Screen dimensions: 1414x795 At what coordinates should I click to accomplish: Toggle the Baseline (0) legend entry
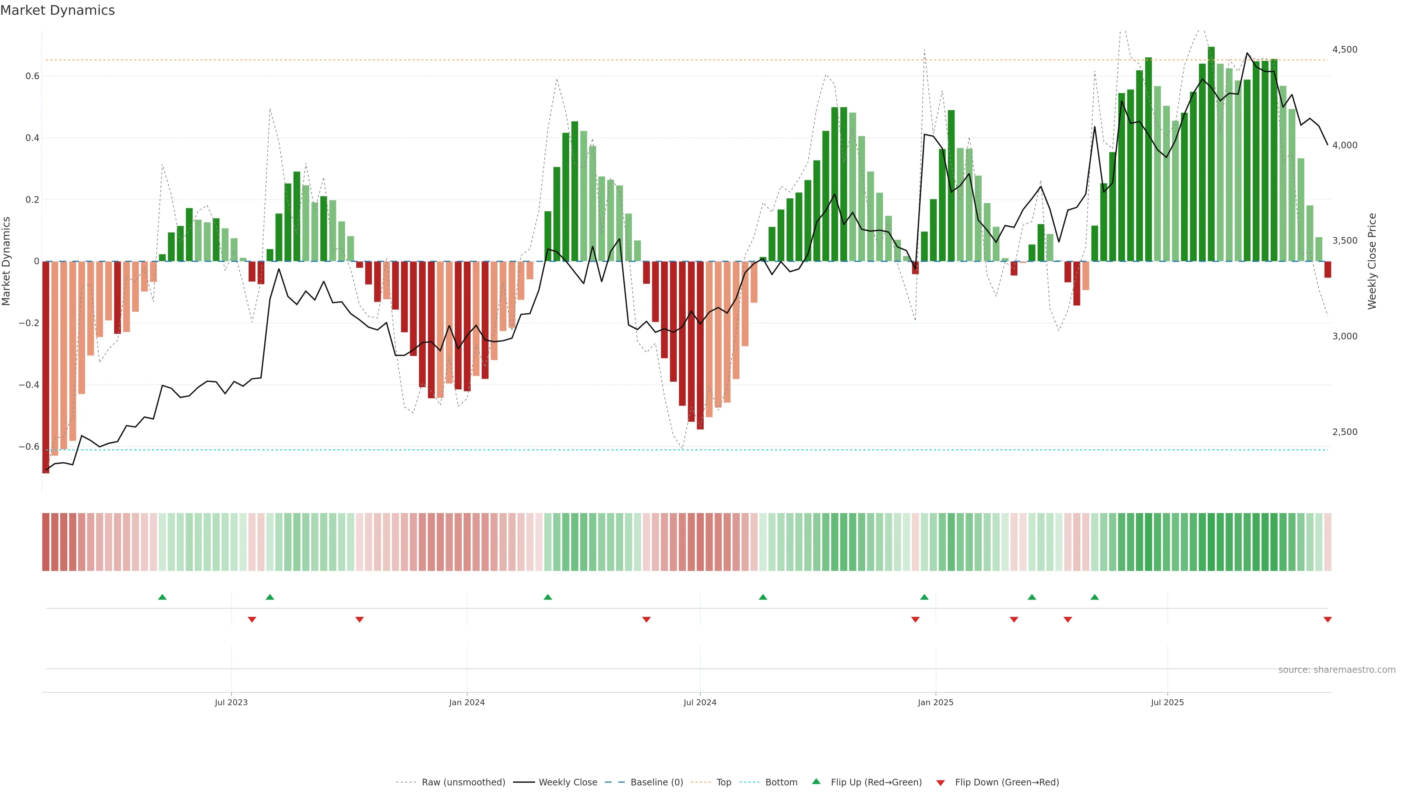(x=657, y=782)
